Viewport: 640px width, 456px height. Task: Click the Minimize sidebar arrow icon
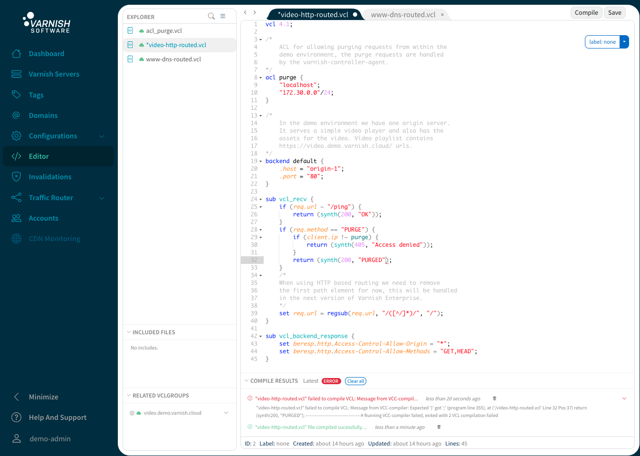(17, 397)
